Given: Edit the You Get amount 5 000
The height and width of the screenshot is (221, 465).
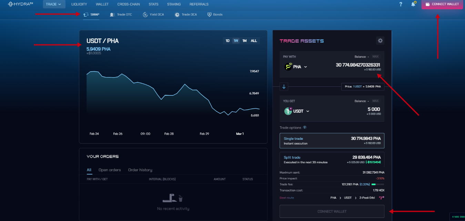Looking at the screenshot, I should [x=374, y=109].
